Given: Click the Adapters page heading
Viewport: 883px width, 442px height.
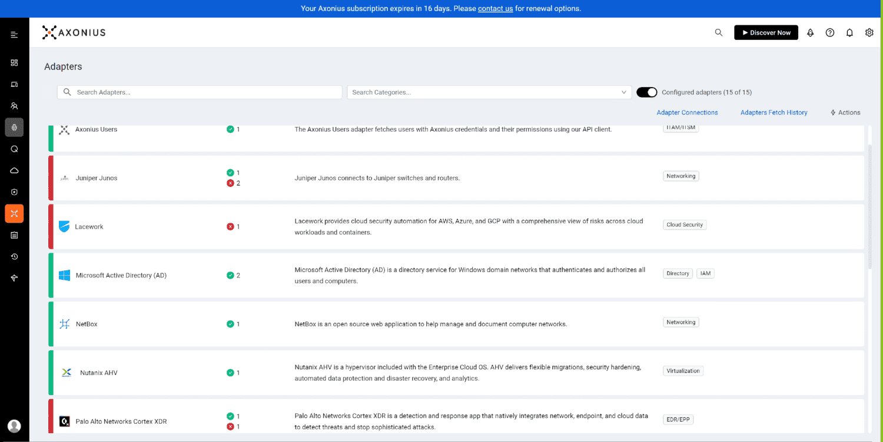Looking at the screenshot, I should click(63, 66).
